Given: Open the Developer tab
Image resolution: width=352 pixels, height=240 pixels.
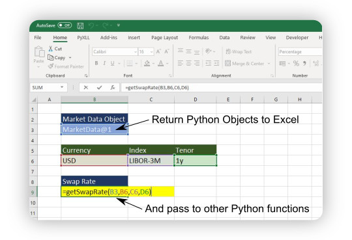Looking at the screenshot, I should 297,38.
